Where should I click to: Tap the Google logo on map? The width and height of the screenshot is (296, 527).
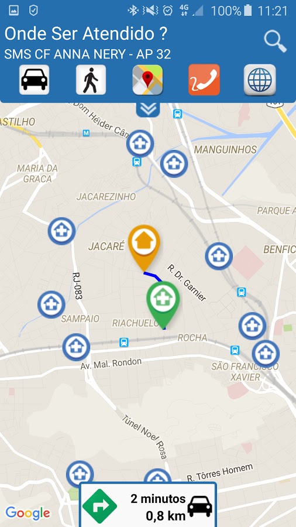28,513
